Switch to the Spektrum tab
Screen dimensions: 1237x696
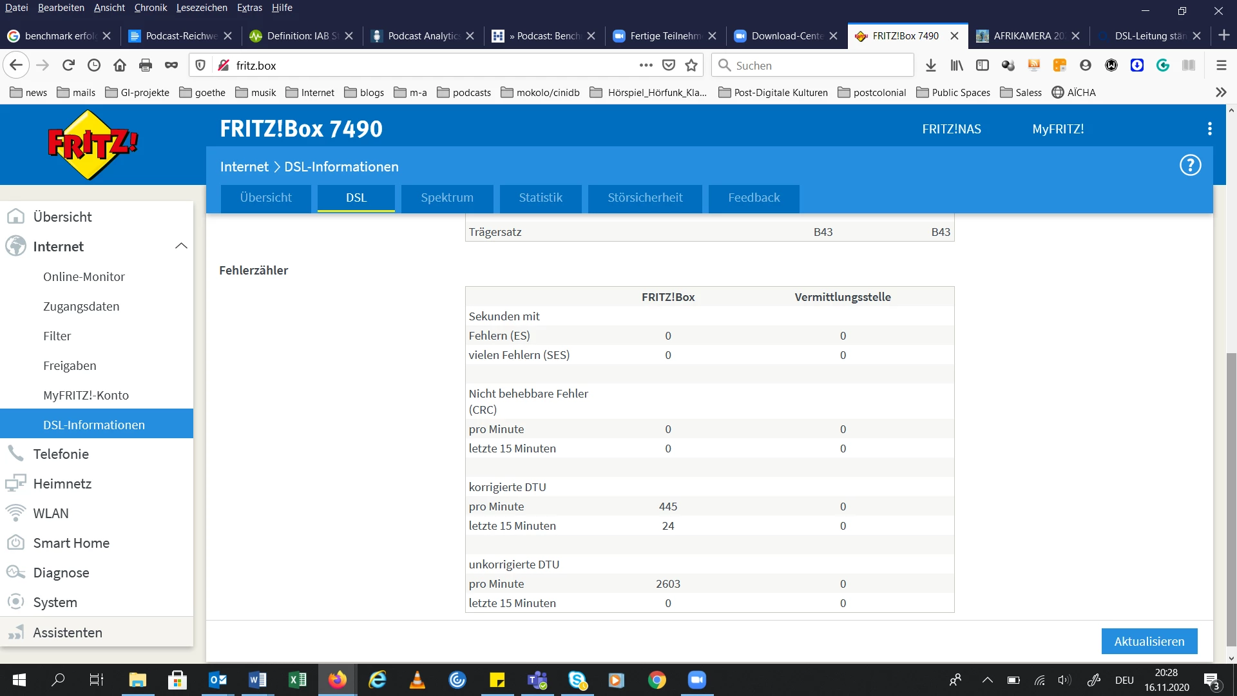tap(446, 198)
